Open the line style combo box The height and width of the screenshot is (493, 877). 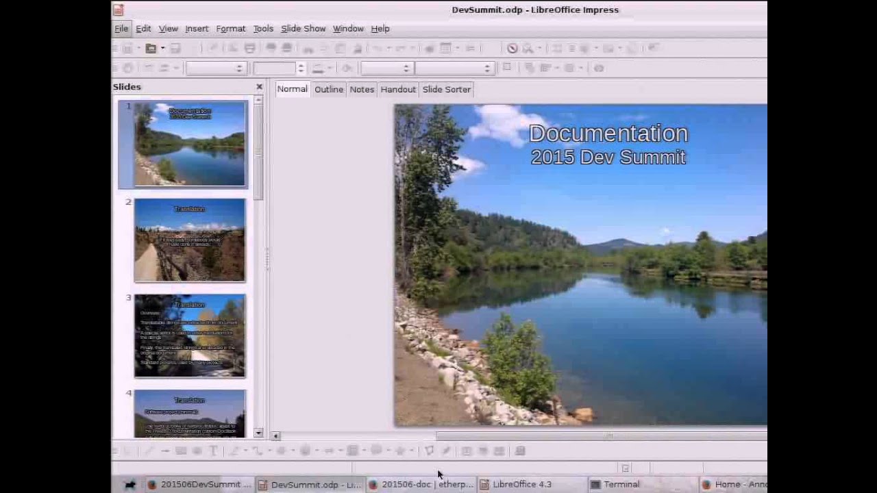216,68
